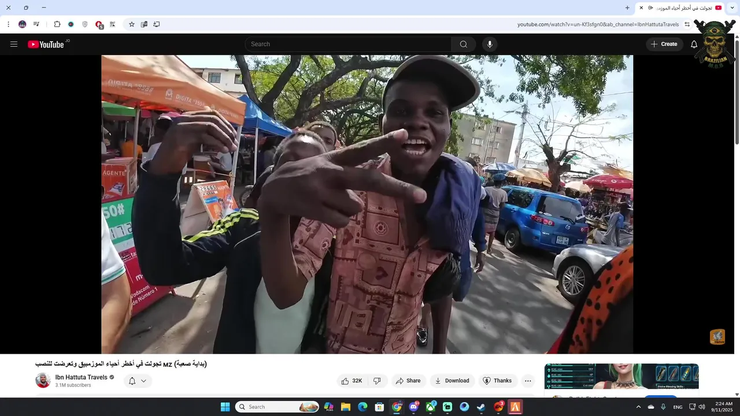
Task: Open the notifications bell in YouTube header
Action: click(694, 44)
